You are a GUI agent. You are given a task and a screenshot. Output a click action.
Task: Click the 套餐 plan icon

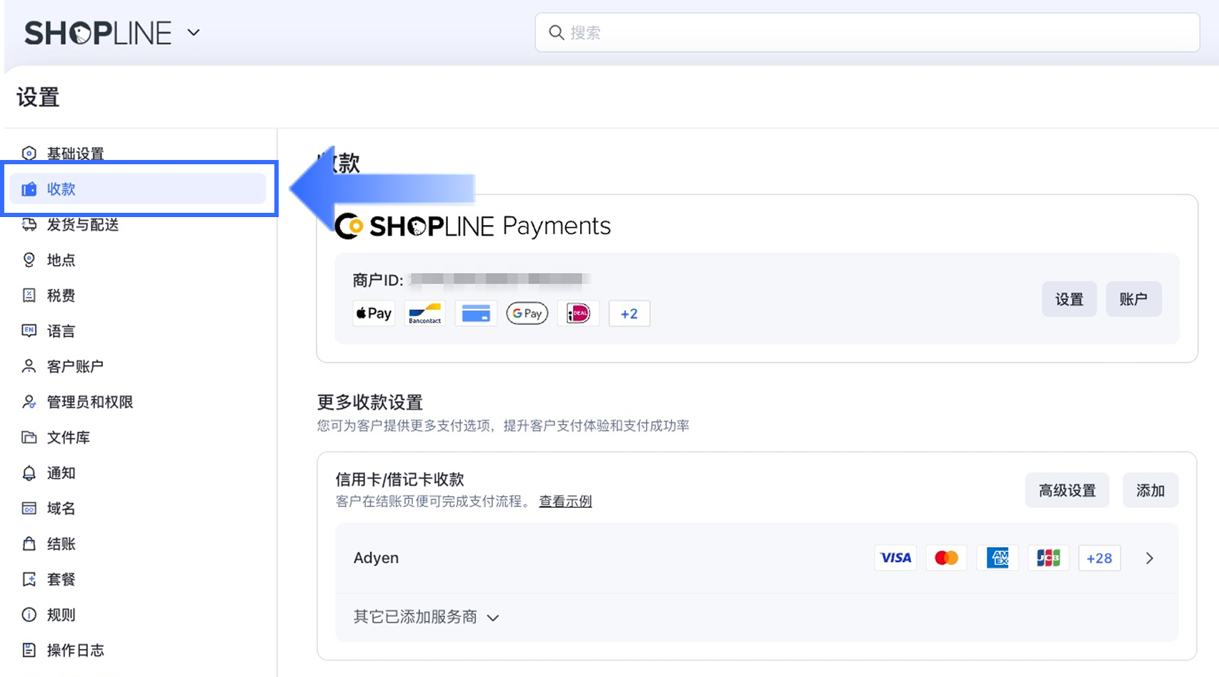[x=29, y=579]
